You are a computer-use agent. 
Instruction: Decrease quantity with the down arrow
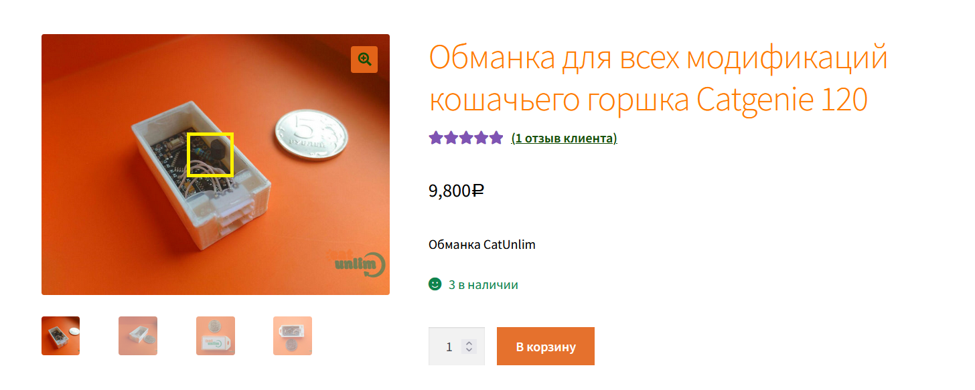[x=469, y=351]
